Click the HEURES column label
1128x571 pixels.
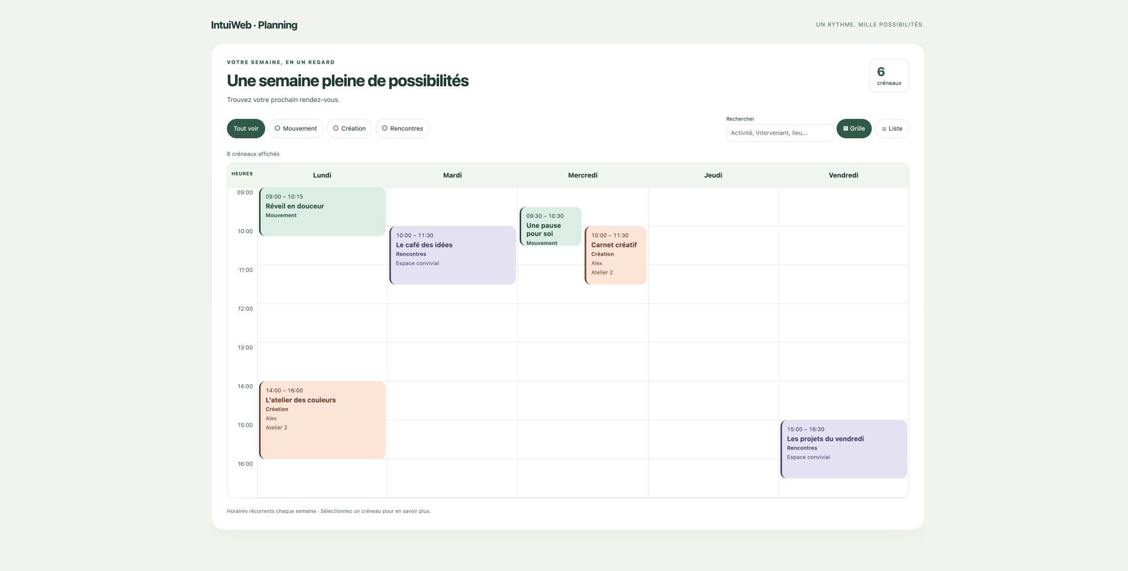point(242,173)
